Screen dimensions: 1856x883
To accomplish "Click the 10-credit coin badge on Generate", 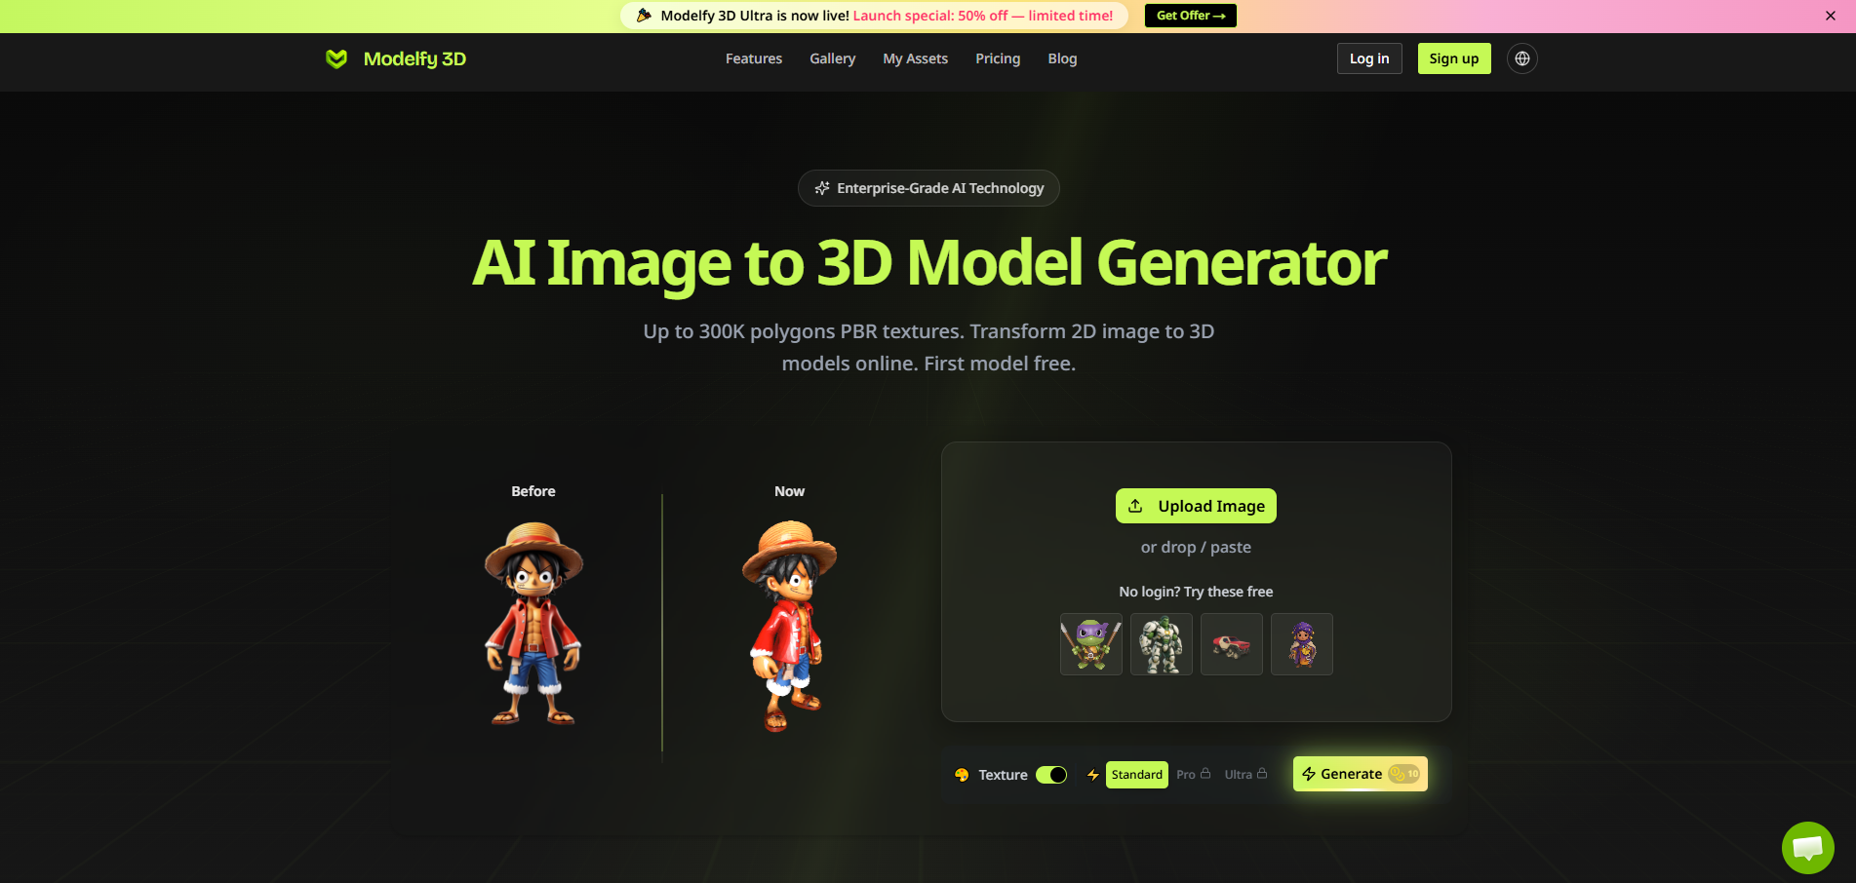I will [1402, 773].
